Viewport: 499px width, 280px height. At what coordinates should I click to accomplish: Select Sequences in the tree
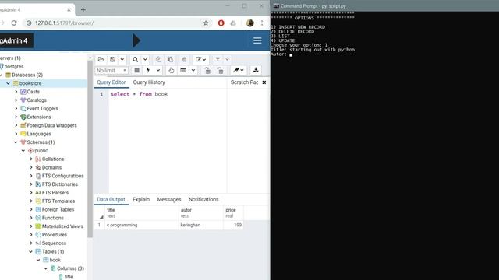[54, 243]
